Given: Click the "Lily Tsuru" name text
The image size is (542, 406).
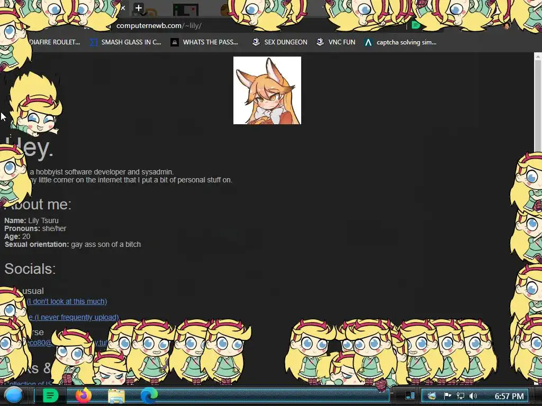Looking at the screenshot, I should click(x=43, y=220).
